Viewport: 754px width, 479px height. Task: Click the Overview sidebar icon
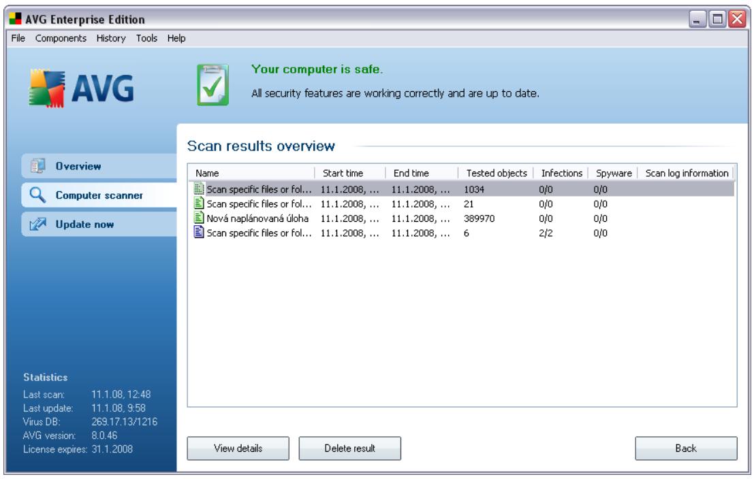[x=37, y=166]
